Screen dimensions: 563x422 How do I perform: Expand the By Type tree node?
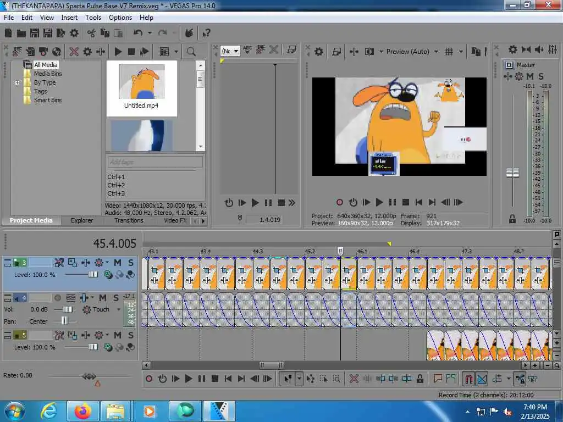[17, 82]
